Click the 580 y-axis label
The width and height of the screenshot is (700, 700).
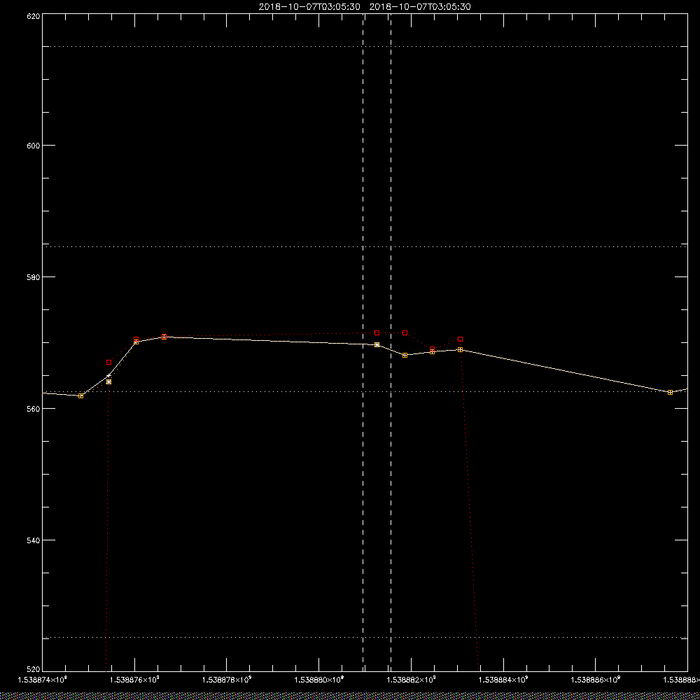click(x=34, y=276)
